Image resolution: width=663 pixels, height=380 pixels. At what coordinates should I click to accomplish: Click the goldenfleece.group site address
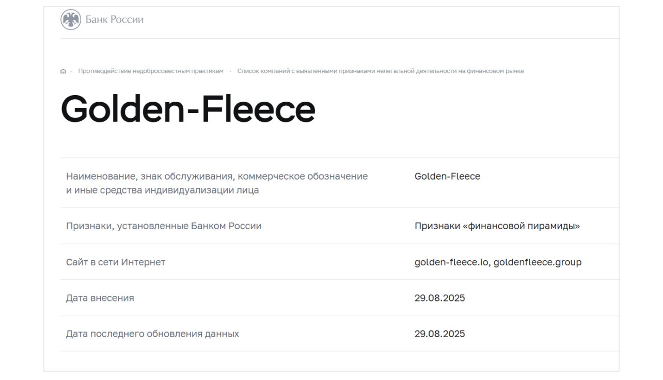pyautogui.click(x=538, y=262)
